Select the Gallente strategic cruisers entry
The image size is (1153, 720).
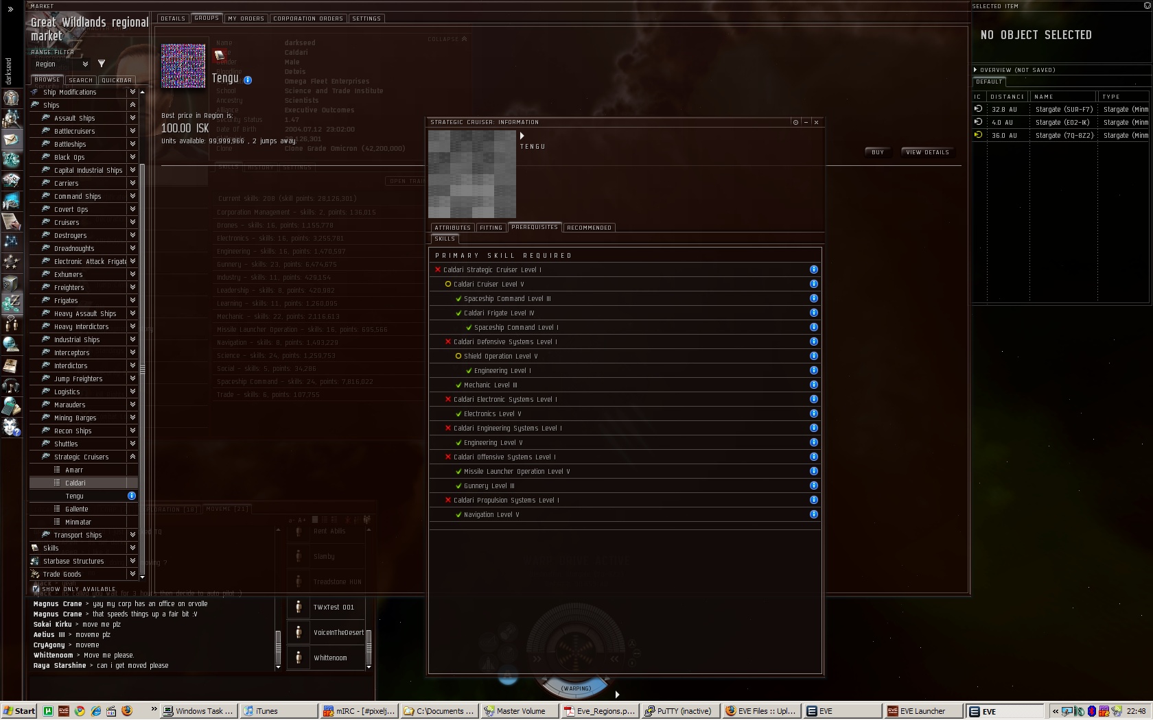point(83,509)
